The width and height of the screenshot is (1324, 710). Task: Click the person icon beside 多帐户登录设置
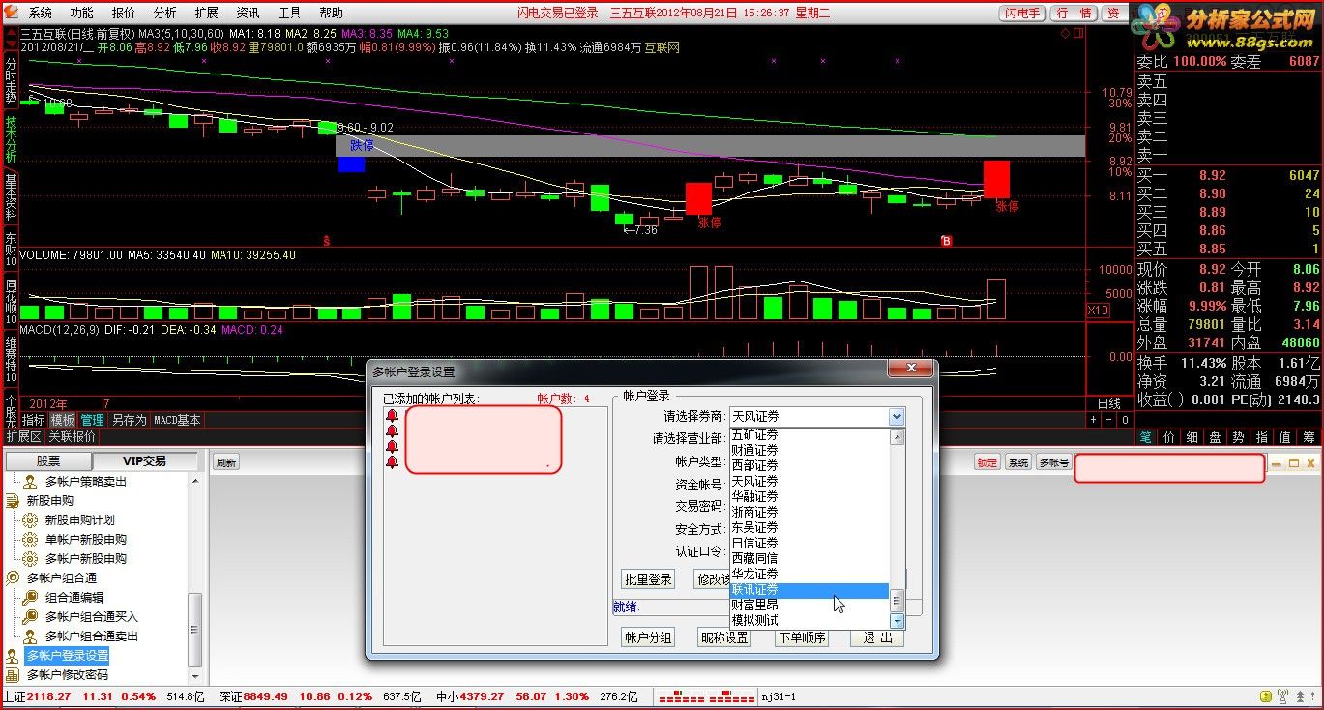(13, 656)
